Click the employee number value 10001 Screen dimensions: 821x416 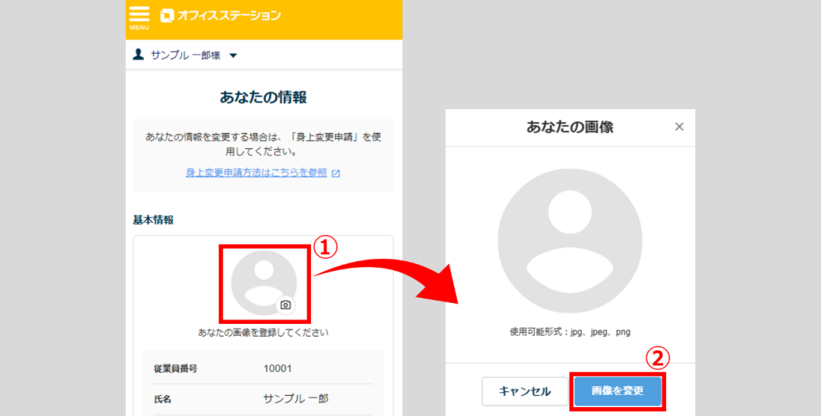point(277,369)
